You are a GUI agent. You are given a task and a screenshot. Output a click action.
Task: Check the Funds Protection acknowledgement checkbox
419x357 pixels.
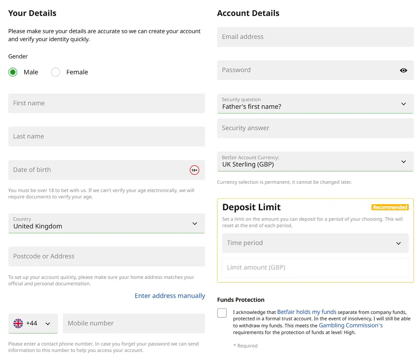pyautogui.click(x=222, y=313)
